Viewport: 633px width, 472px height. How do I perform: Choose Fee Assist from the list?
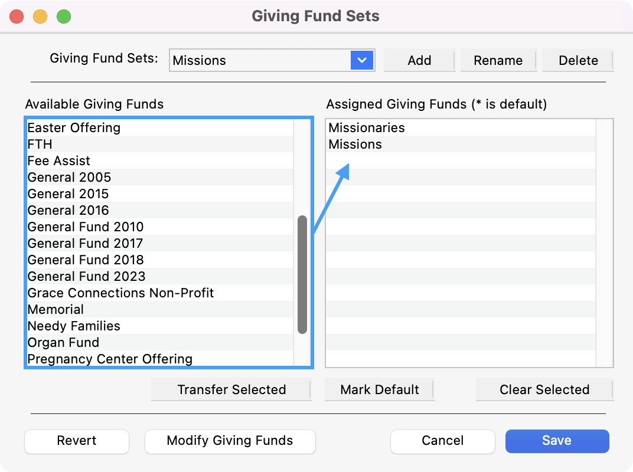(59, 161)
